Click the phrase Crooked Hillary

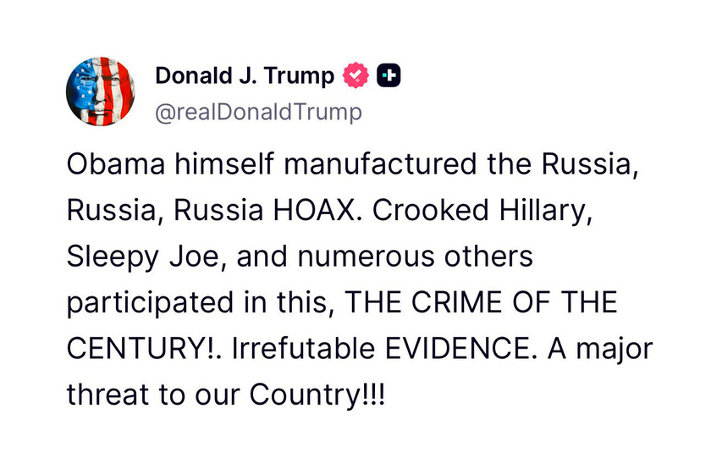click(482, 212)
